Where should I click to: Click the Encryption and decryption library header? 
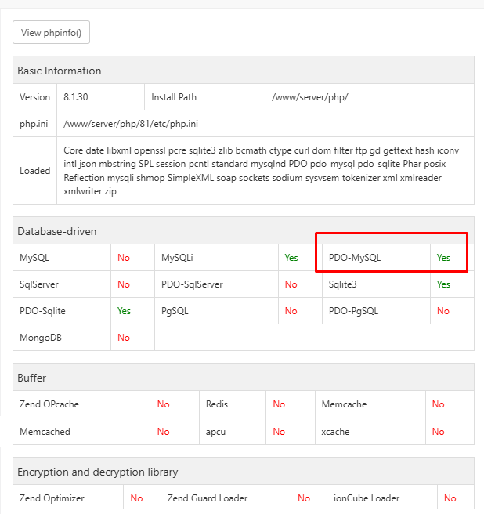[x=98, y=472]
